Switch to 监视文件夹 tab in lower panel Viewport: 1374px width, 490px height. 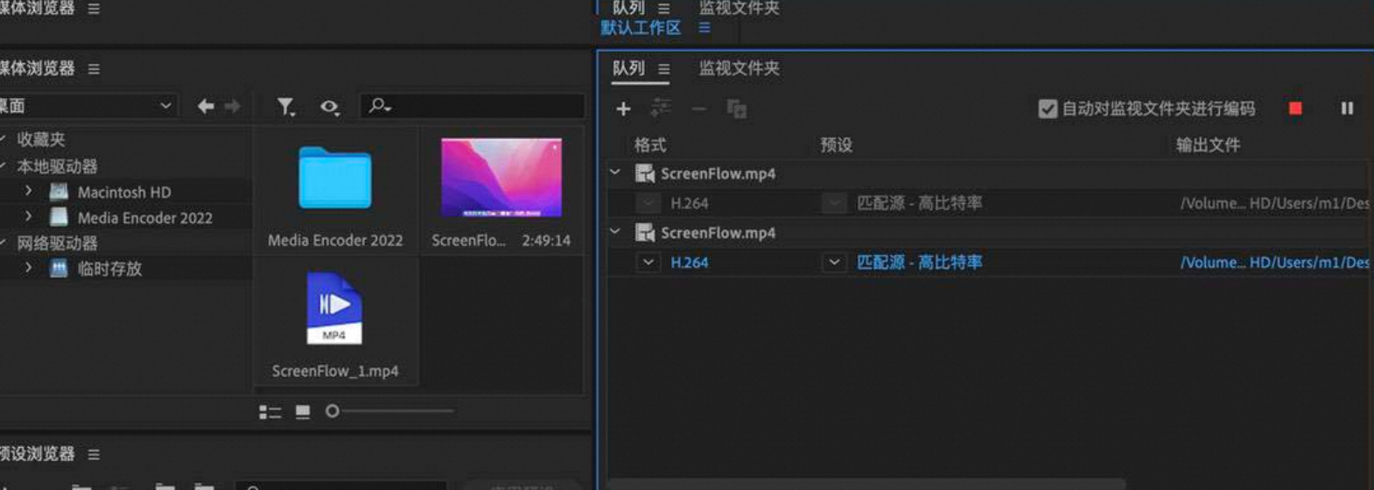click(x=739, y=68)
